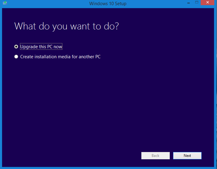The width and height of the screenshot is (217, 169).
Task: Click the Windows 10 Setup title bar icon
Action: [x=5, y=3]
